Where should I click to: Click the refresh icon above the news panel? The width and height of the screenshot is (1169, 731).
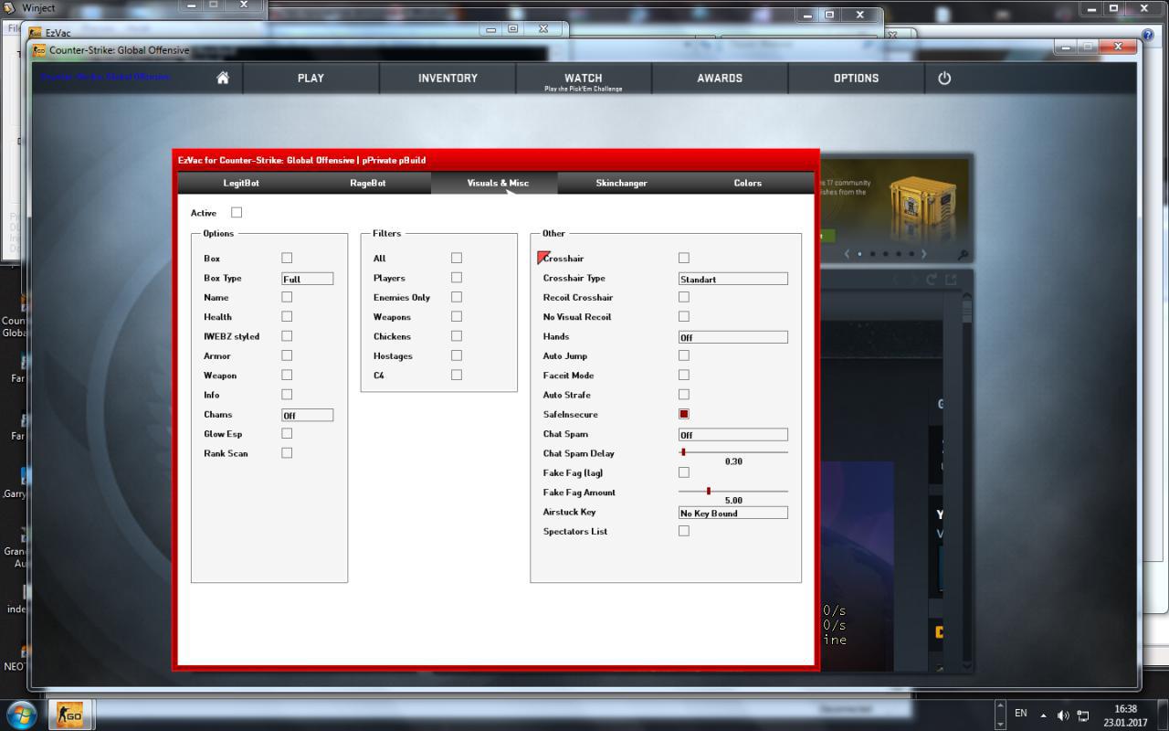(931, 280)
